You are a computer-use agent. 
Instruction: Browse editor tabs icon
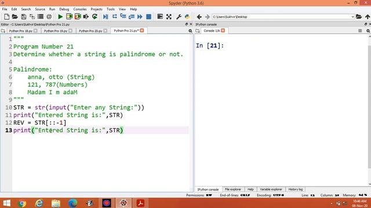(3, 31)
